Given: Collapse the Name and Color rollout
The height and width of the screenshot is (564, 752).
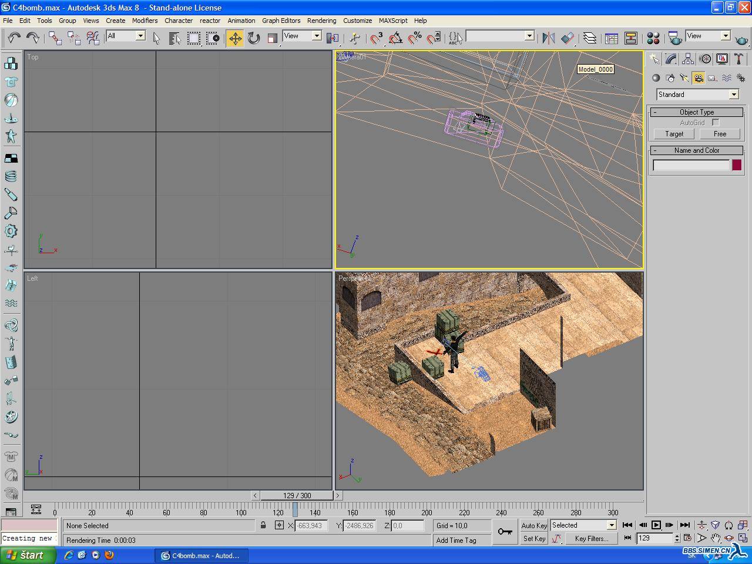Looking at the screenshot, I should click(697, 150).
